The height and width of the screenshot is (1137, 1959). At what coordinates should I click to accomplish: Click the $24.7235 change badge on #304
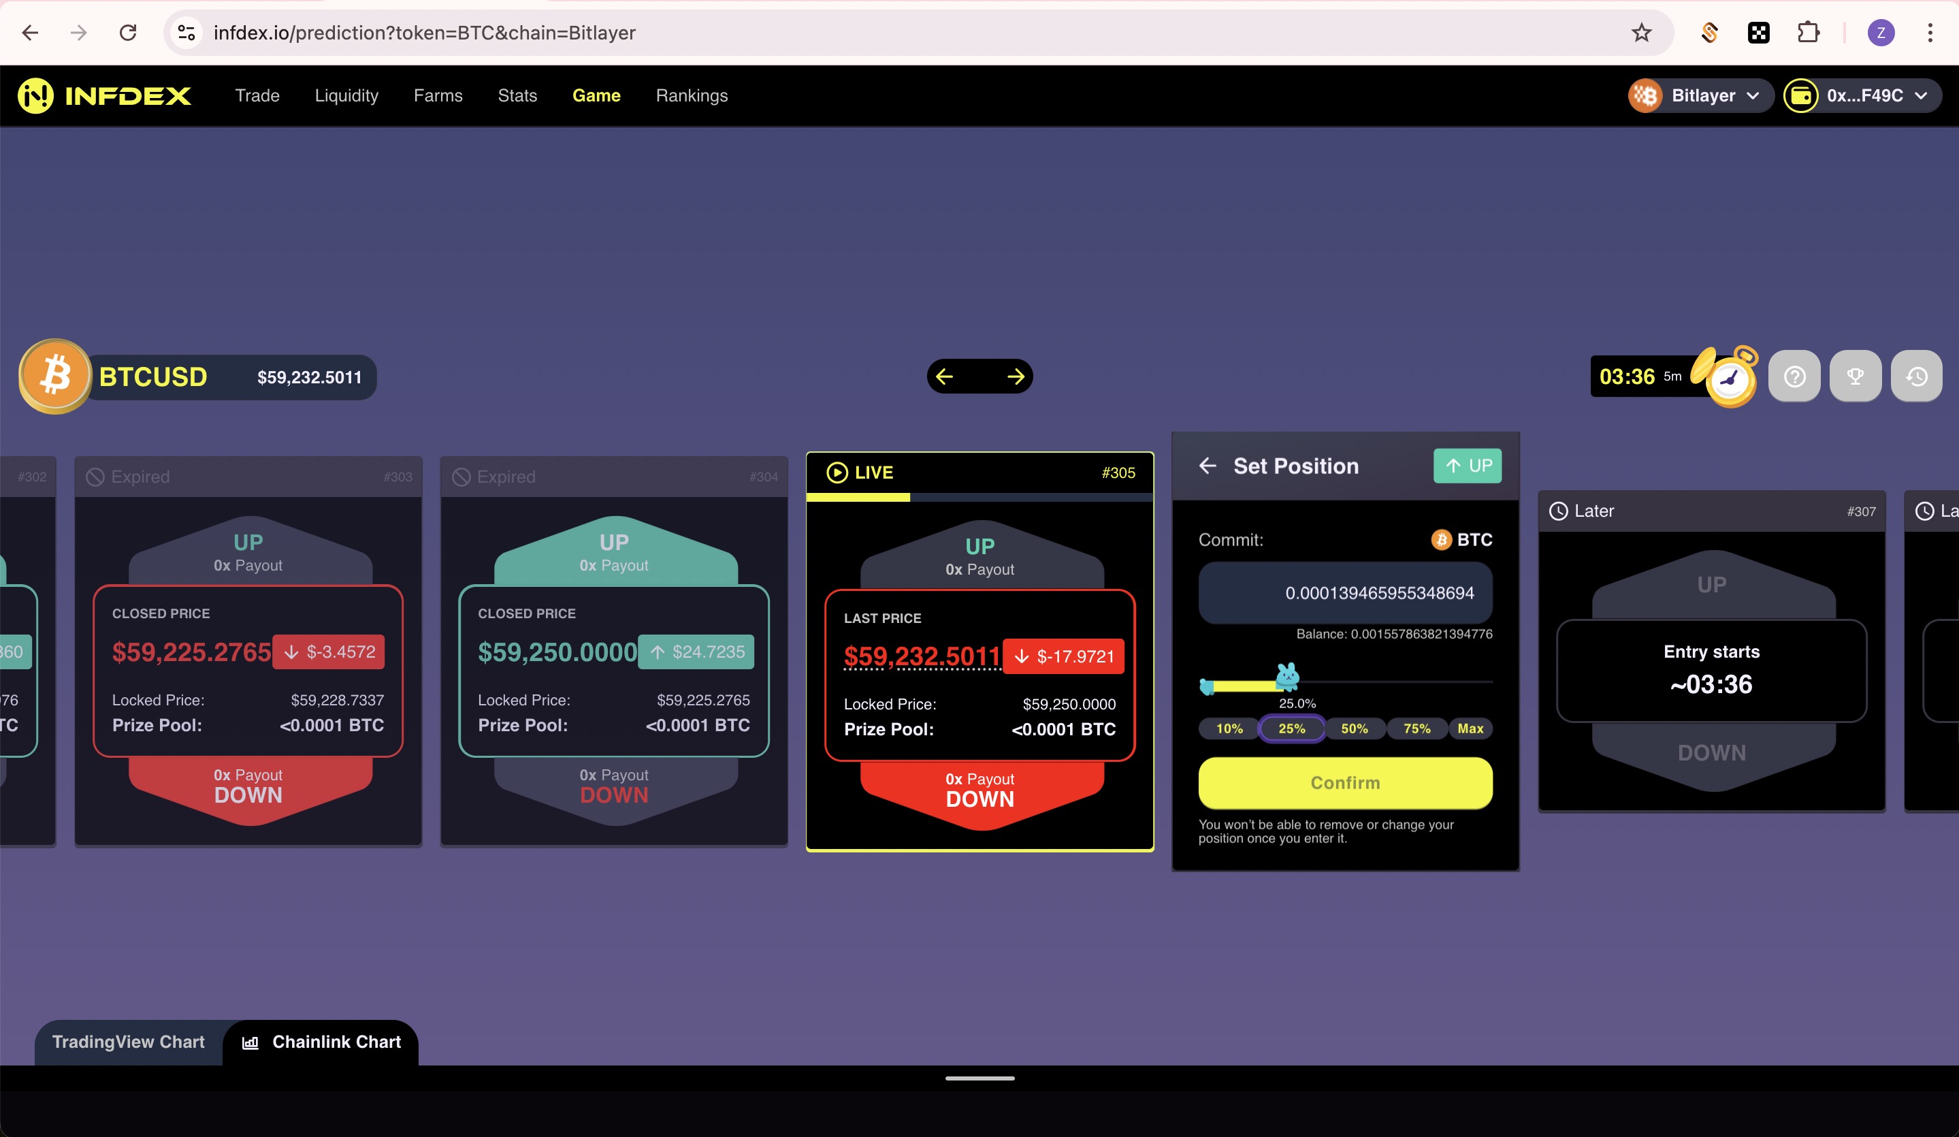696,652
